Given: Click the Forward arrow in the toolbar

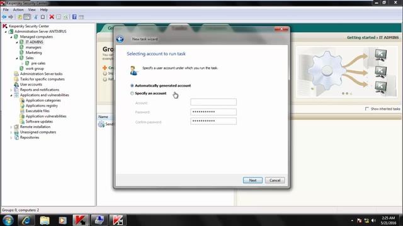Looking at the screenshot, I should pos(11,17).
